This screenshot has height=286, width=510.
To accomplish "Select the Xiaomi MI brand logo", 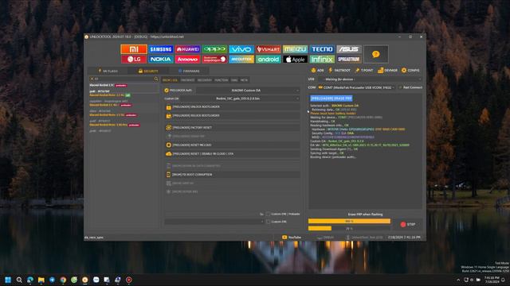I will 134,49.
